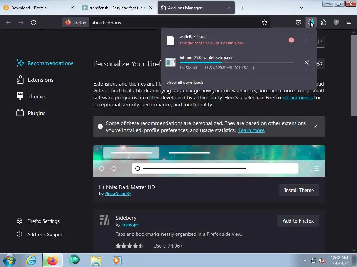The width and height of the screenshot is (357, 267).
Task: Open the Firefox hamburger menu
Action: [349, 22]
